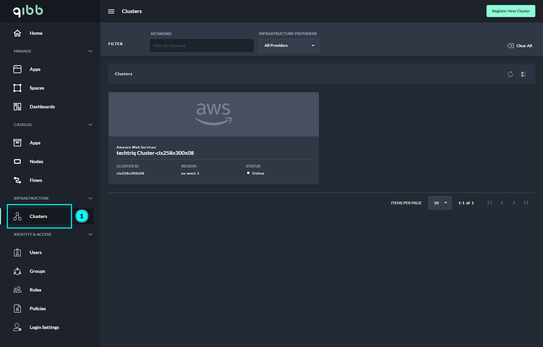Collapse the Infrastructure section chevron

click(x=90, y=198)
